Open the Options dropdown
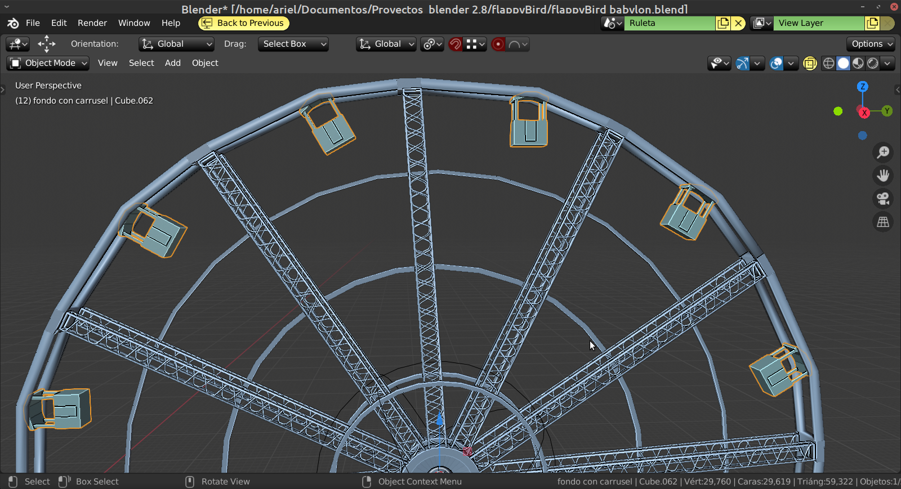901x489 pixels. click(x=871, y=44)
